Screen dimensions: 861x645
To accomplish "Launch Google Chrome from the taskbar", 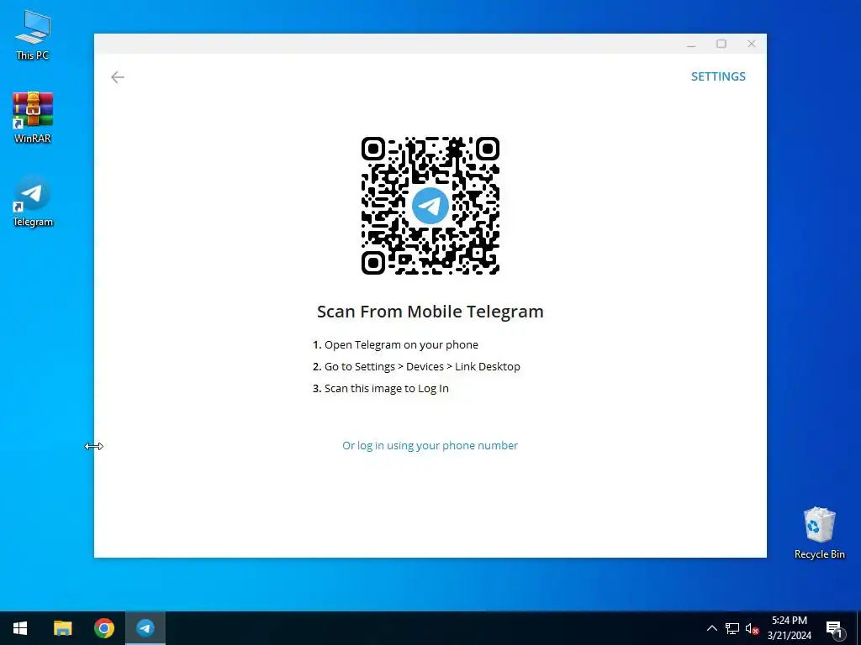I will pyautogui.click(x=103, y=628).
